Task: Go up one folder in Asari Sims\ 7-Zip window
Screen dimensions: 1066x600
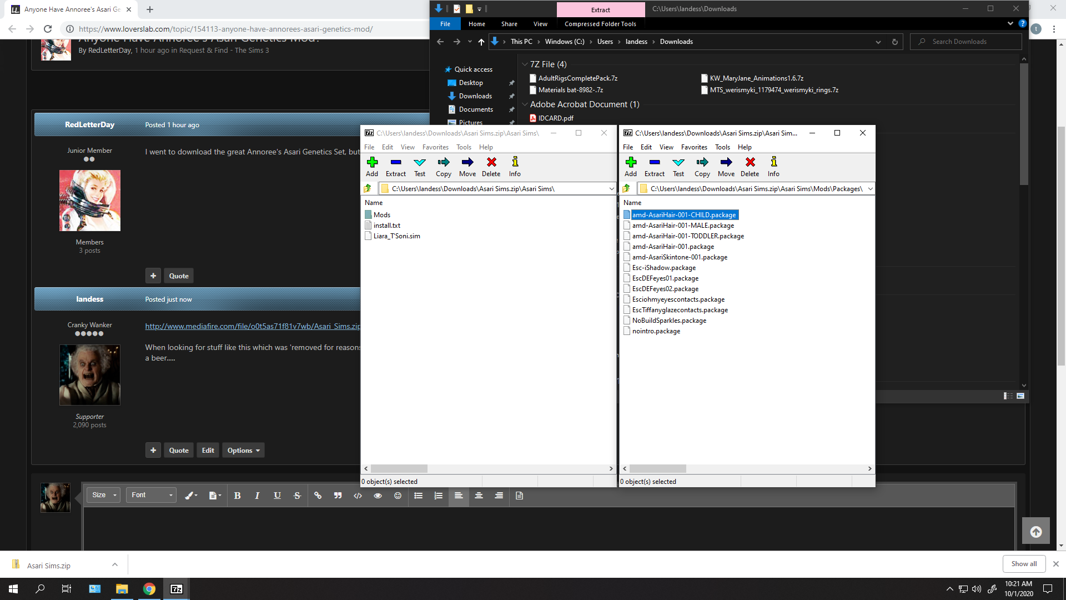Action: (368, 189)
